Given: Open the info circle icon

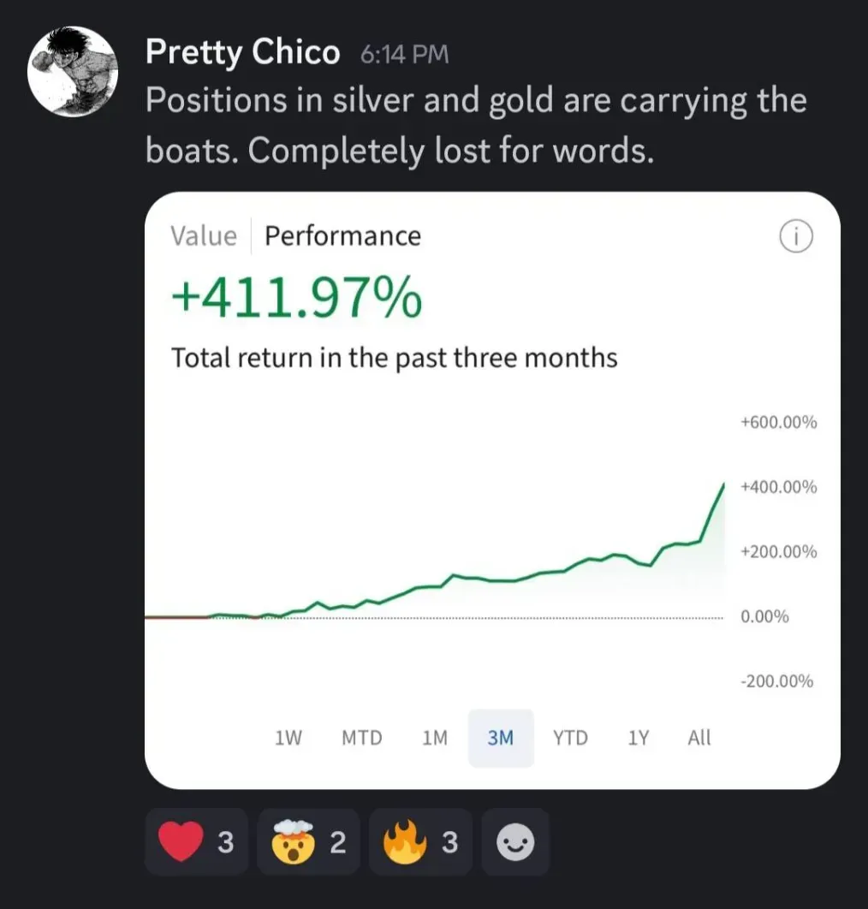Looking at the screenshot, I should [796, 237].
